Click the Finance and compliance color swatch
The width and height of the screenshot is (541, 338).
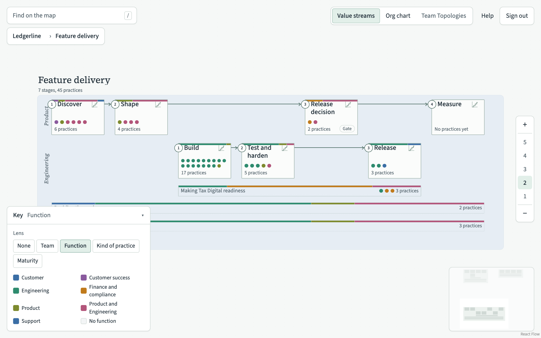pyautogui.click(x=84, y=291)
